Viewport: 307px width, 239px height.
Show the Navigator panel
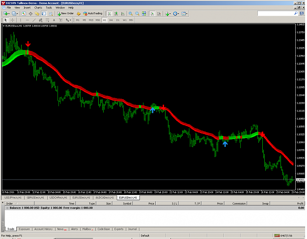37,13
